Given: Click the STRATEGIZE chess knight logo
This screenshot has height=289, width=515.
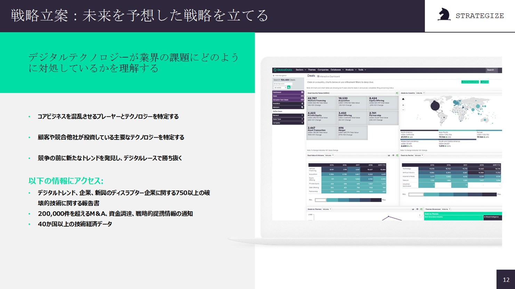Looking at the screenshot, I should pyautogui.click(x=444, y=15).
